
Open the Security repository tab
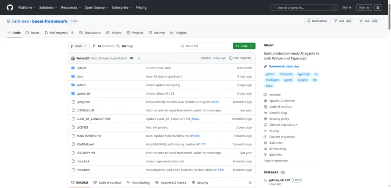click(157, 32)
